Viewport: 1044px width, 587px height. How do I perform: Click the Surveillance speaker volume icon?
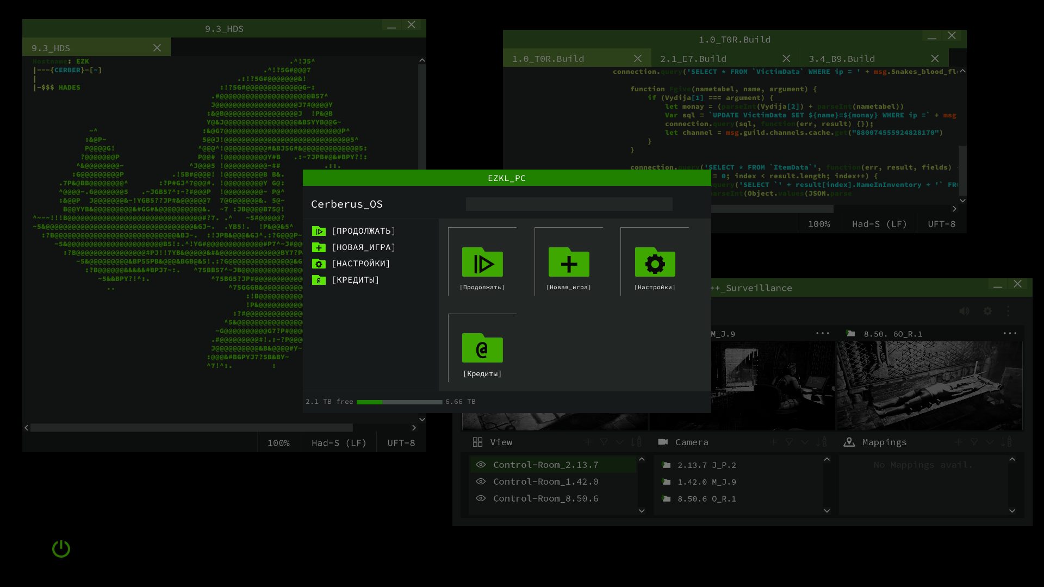tap(964, 311)
